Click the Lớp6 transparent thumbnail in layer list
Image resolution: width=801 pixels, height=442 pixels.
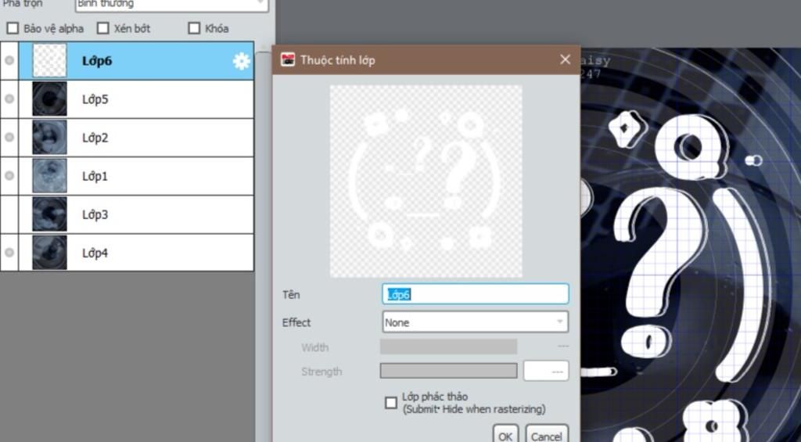(x=49, y=60)
